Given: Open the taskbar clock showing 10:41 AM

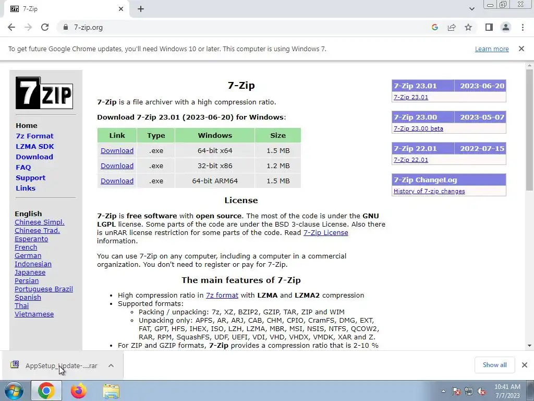Looking at the screenshot, I should [x=507, y=391].
